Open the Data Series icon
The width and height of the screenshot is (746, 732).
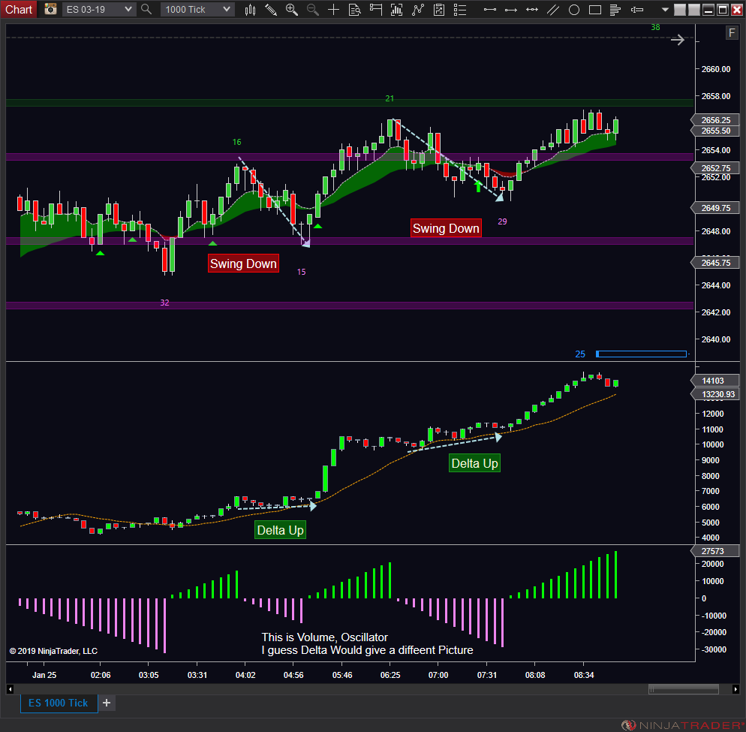(396, 10)
